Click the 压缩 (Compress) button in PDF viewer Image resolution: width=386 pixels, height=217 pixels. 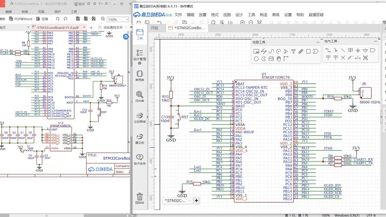click(42, 19)
